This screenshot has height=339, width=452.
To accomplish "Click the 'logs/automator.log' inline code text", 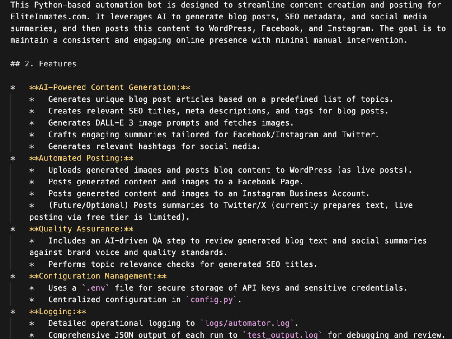I will click(247, 324).
